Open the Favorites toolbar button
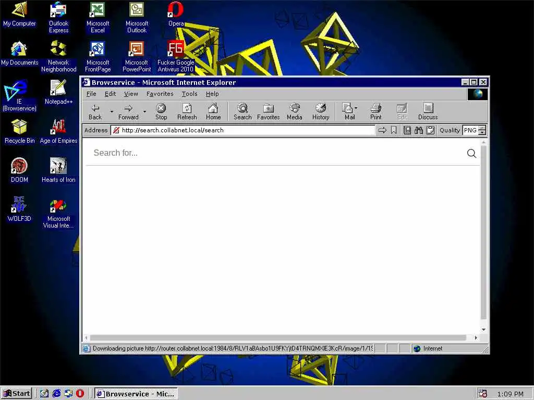This screenshot has height=400, width=534. [x=269, y=111]
